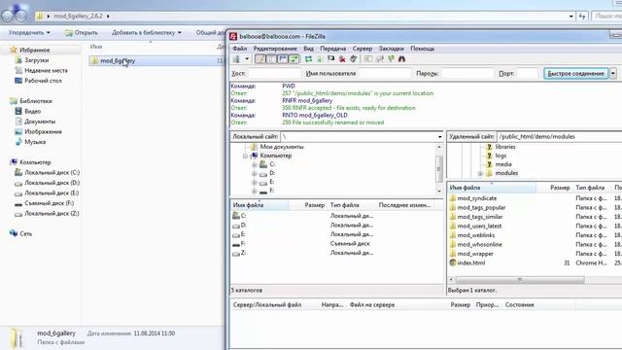The image size is (622, 350).
Task: Click the Удаленный сайт path field
Action: coord(560,136)
